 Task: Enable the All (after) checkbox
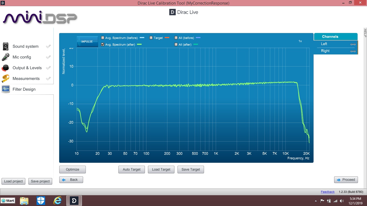point(176,45)
